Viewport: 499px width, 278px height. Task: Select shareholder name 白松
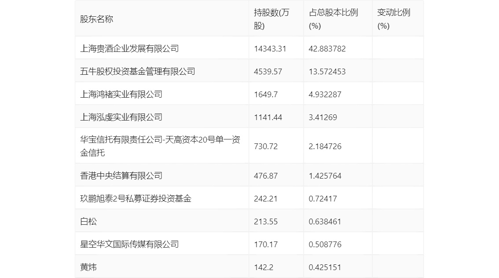(x=88, y=221)
